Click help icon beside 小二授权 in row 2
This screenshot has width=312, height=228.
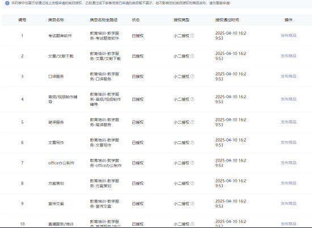(192, 56)
